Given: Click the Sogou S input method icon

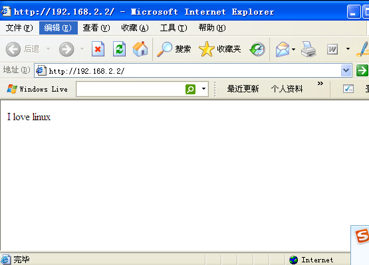Looking at the screenshot, I should (x=362, y=236).
